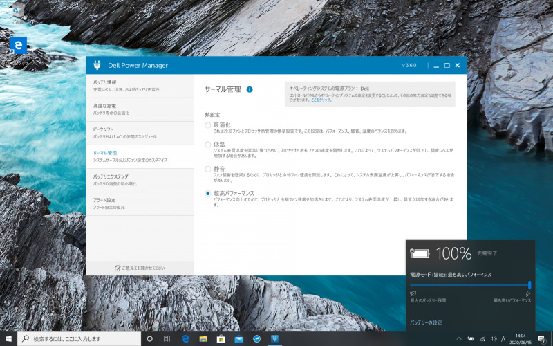This screenshot has height=346, width=553.
Task: Click the 熱設定 section label
Action: click(212, 115)
